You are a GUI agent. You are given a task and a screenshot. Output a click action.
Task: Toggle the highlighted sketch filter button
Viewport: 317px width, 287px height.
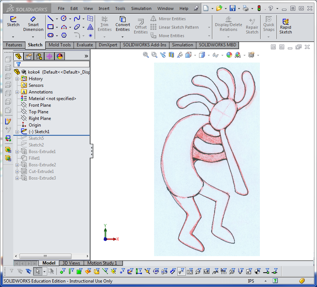coord(181,271)
